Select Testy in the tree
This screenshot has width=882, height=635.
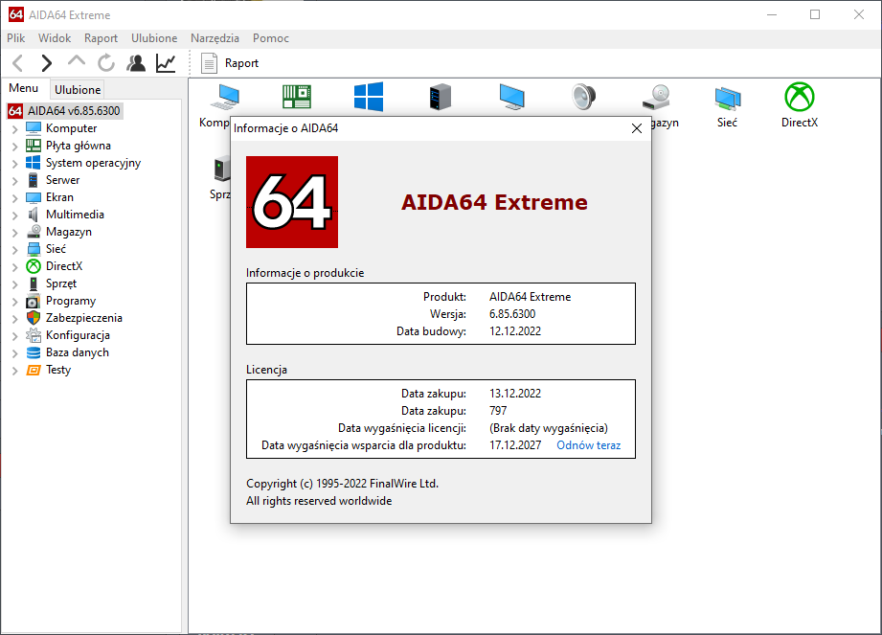[57, 370]
